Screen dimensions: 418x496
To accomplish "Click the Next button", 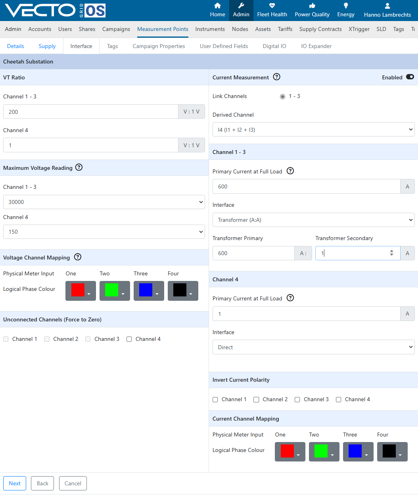I will click(15, 483).
